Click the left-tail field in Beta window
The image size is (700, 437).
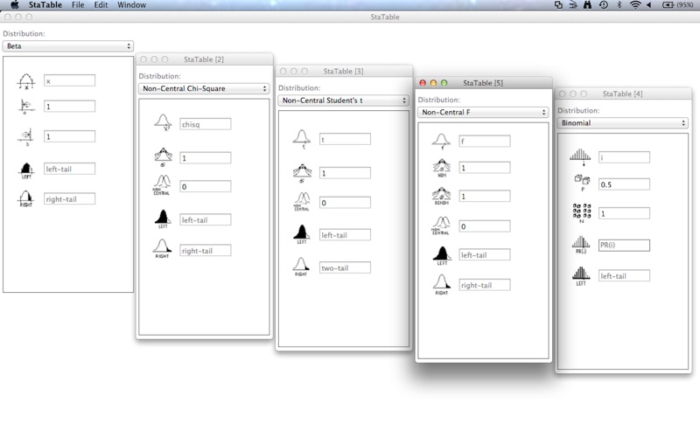point(70,169)
